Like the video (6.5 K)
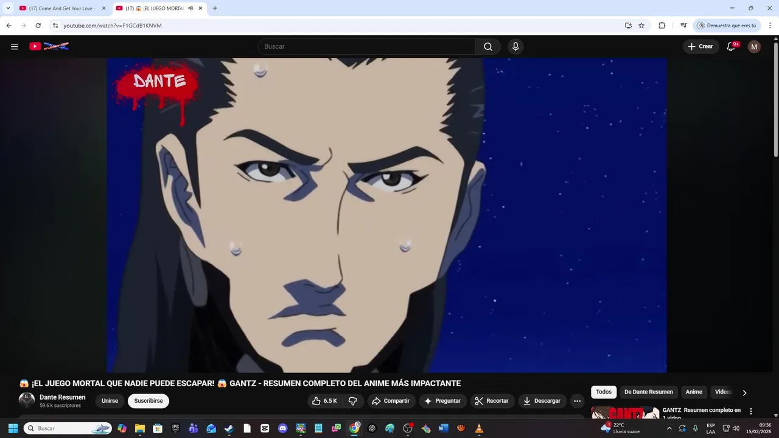The width and height of the screenshot is (779, 438). tap(324, 401)
